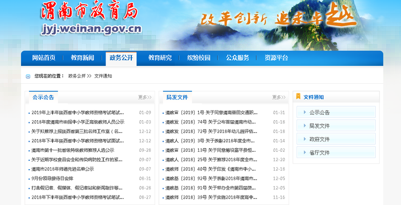
Task: Select the highlighted 政务公开 navigation tab
Action: point(121,58)
